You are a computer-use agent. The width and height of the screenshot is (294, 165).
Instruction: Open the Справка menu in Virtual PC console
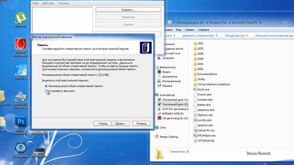click(63, 3)
